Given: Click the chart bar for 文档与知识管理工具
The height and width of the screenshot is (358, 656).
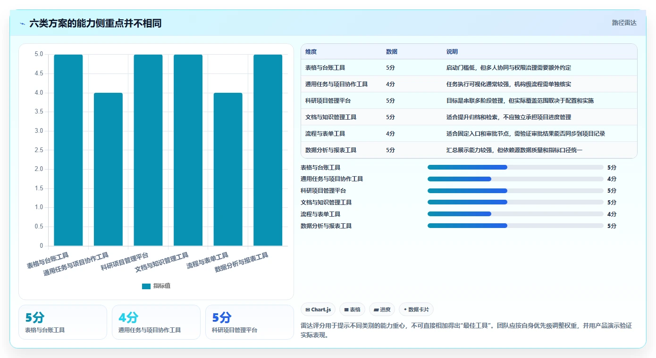Looking at the screenshot, I should tap(188, 150).
